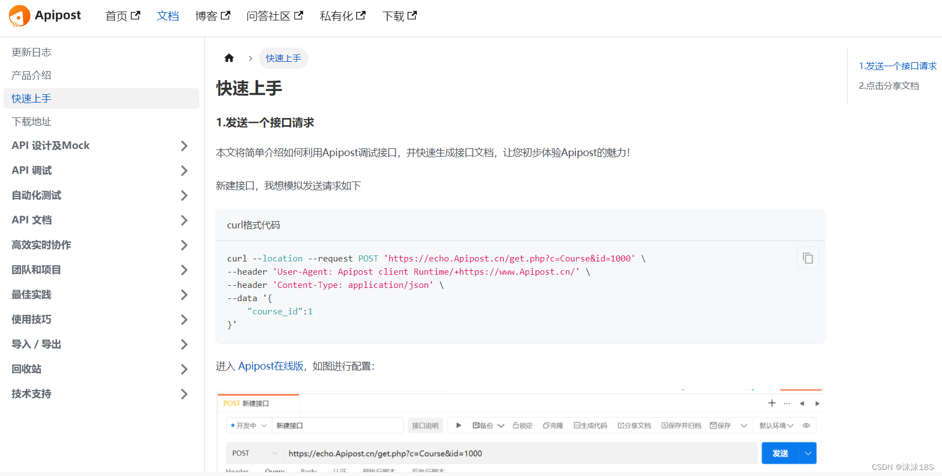Click the 快速上手 page title

[249, 88]
